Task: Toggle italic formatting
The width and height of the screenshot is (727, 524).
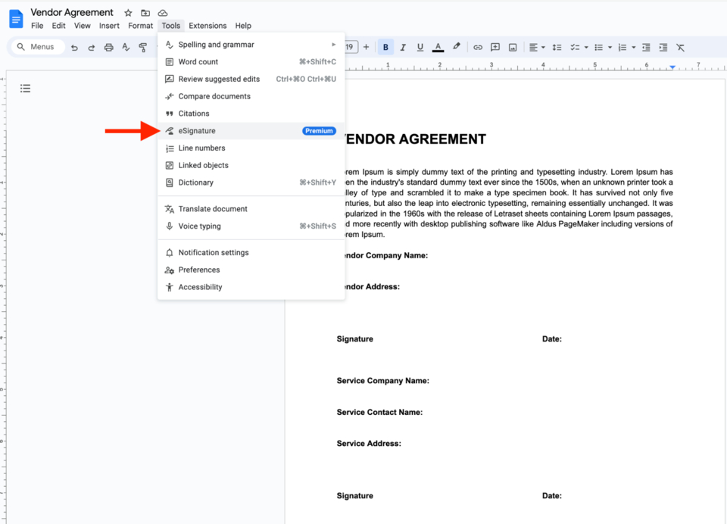Action: pyautogui.click(x=403, y=47)
